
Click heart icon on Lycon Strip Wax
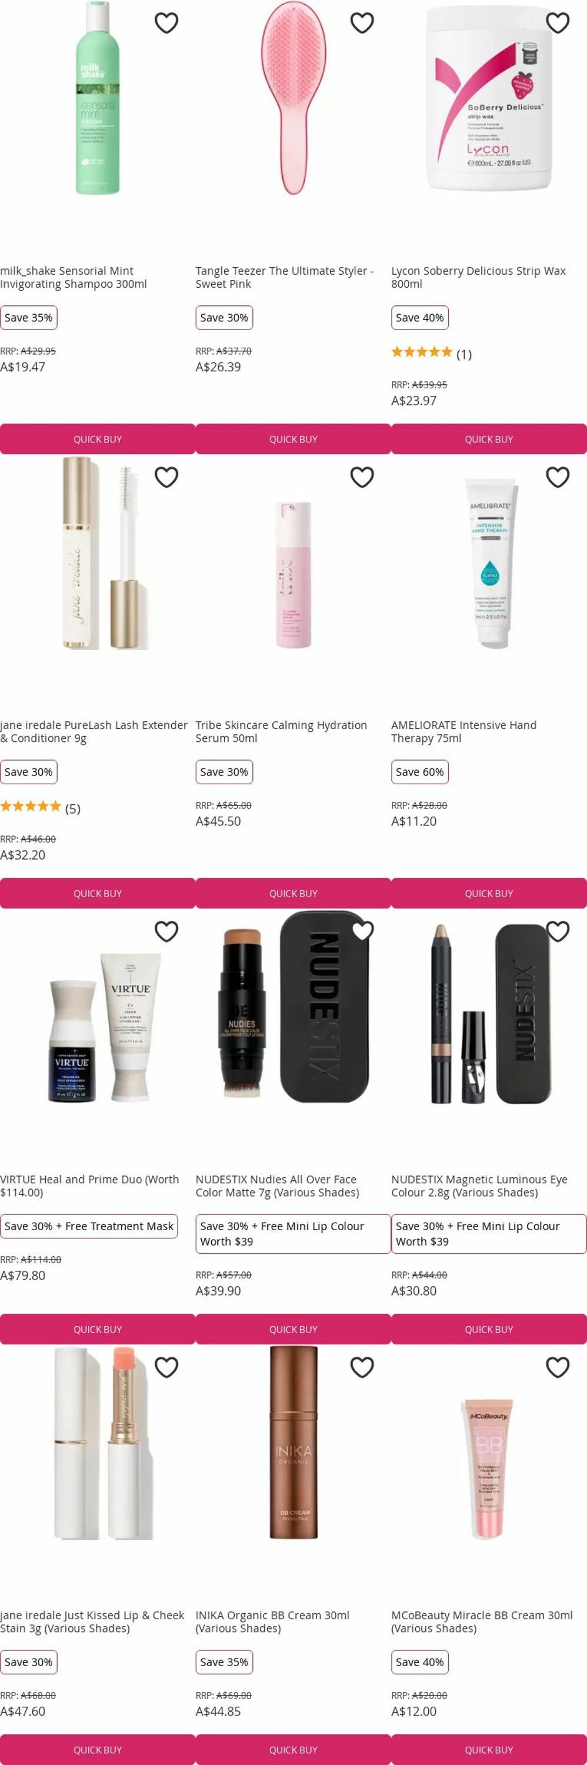click(x=558, y=24)
